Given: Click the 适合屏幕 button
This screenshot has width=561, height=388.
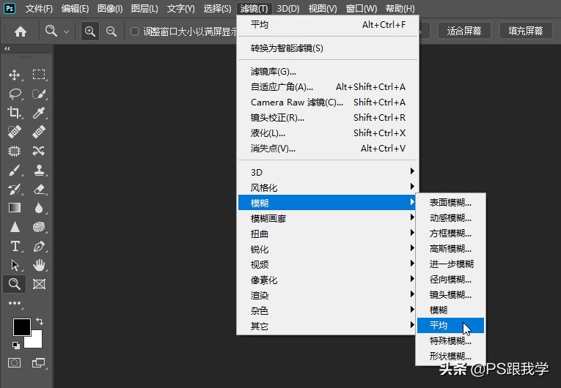Looking at the screenshot, I should pos(464,31).
